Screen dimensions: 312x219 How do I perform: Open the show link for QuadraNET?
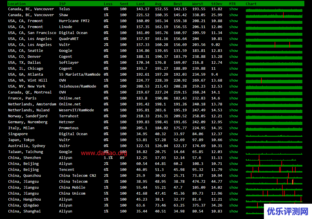(x=233, y=39)
